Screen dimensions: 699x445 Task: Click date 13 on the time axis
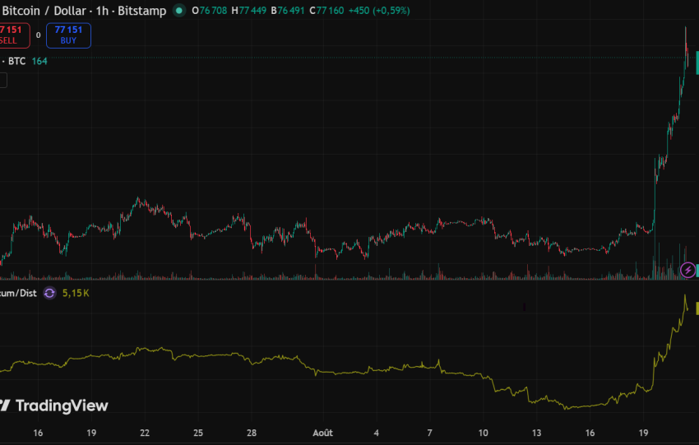[536, 433]
